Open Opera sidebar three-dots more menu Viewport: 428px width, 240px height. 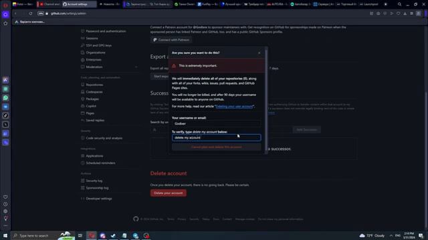tap(5, 225)
